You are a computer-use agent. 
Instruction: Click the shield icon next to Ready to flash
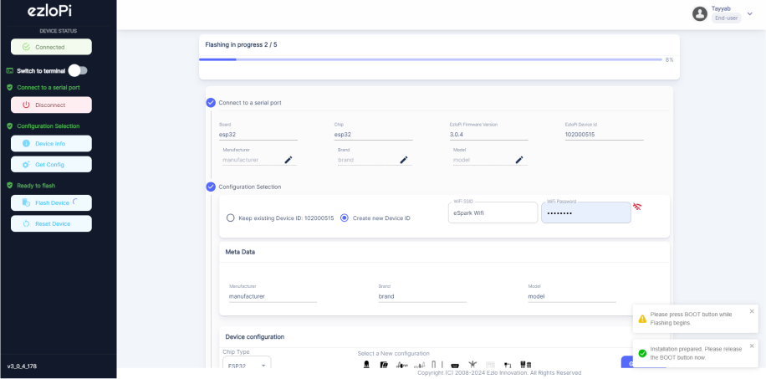pos(9,186)
